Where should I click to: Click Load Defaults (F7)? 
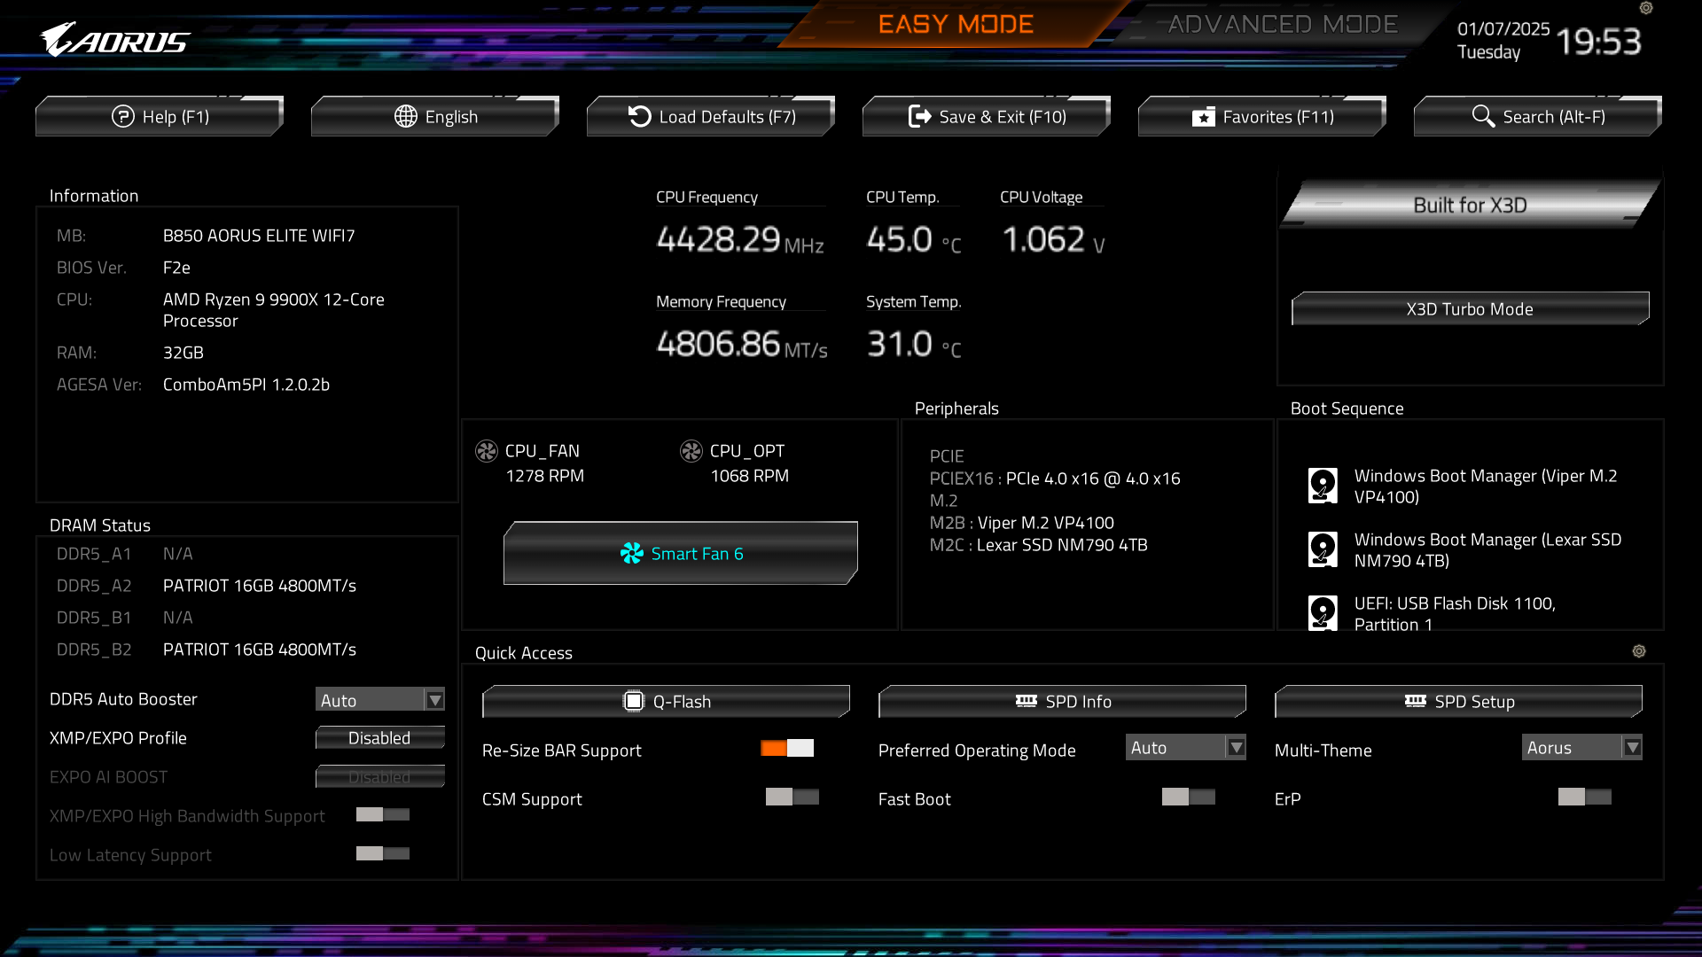711,117
